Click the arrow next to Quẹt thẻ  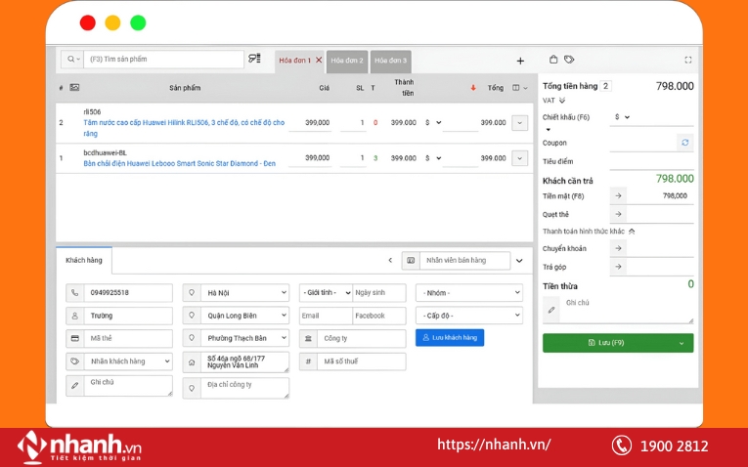618,214
